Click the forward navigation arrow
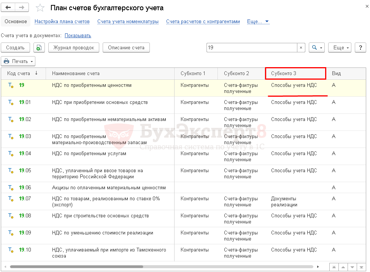 [x=22, y=8]
